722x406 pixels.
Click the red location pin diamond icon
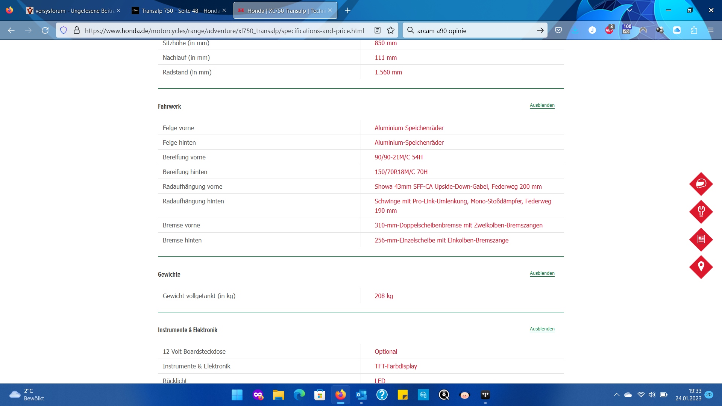(701, 267)
